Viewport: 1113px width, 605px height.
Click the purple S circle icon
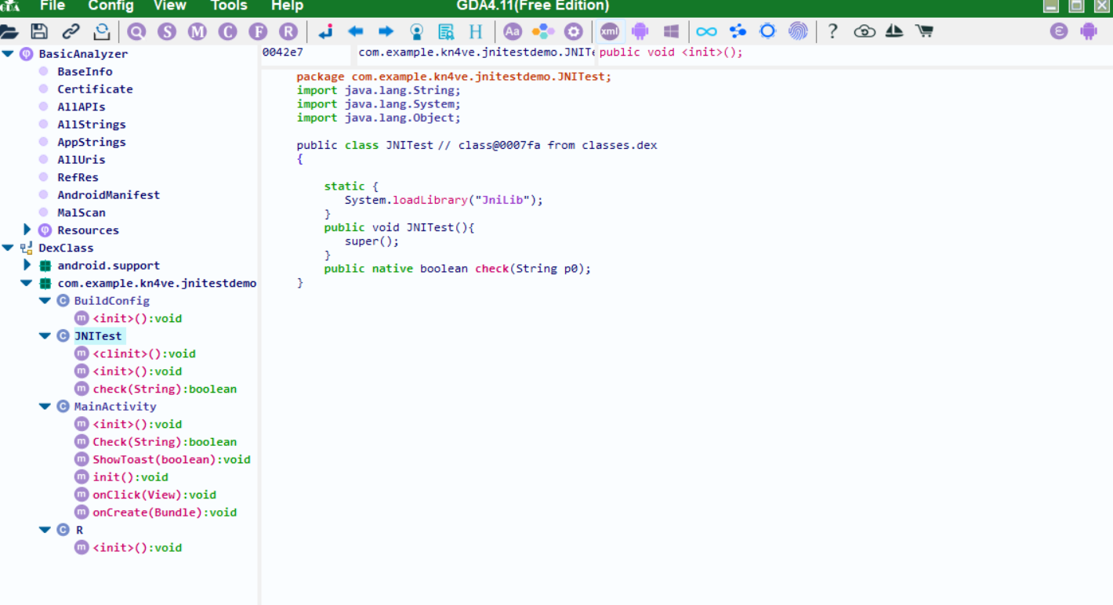tap(167, 31)
